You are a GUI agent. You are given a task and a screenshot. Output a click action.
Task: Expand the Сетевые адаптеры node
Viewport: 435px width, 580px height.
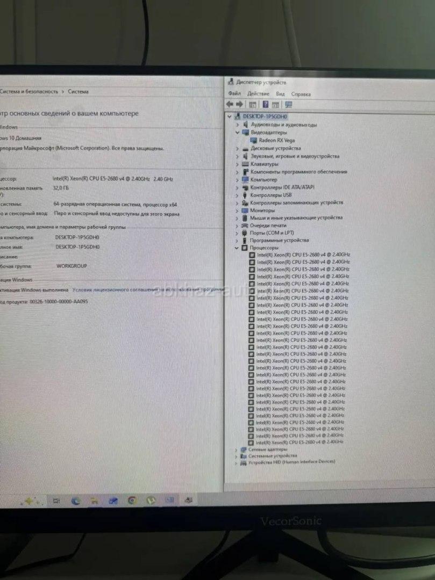point(236,450)
